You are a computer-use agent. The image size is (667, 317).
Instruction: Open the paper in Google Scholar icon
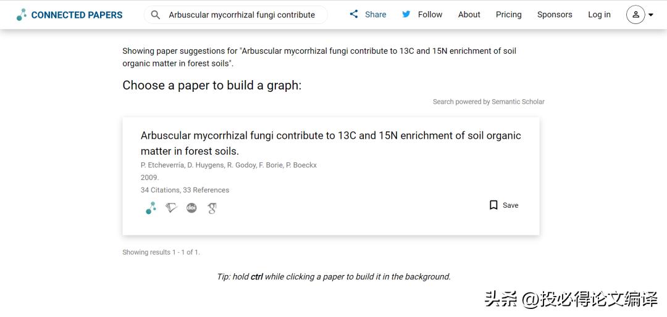[212, 208]
